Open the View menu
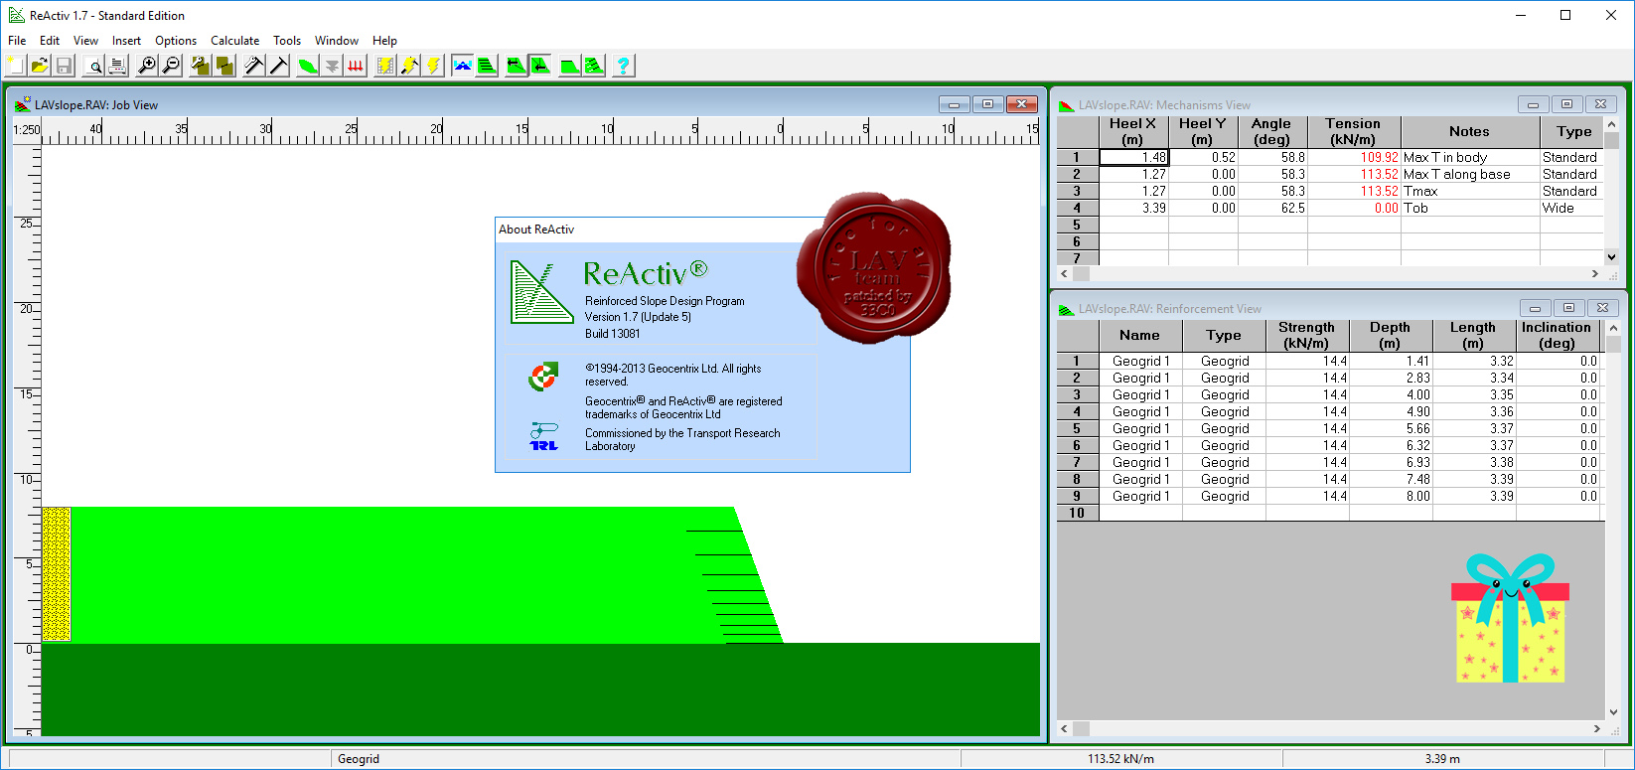The width and height of the screenshot is (1635, 770). 85,41
